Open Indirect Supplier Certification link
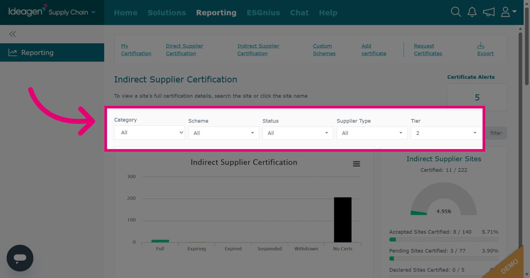 click(x=258, y=50)
